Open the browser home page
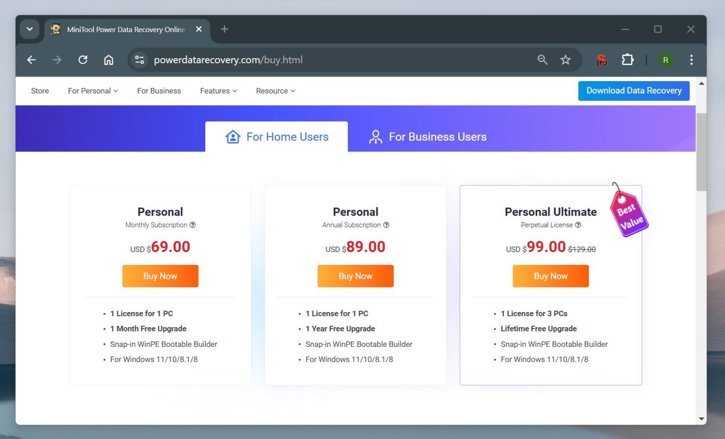The width and height of the screenshot is (725, 439). click(109, 60)
